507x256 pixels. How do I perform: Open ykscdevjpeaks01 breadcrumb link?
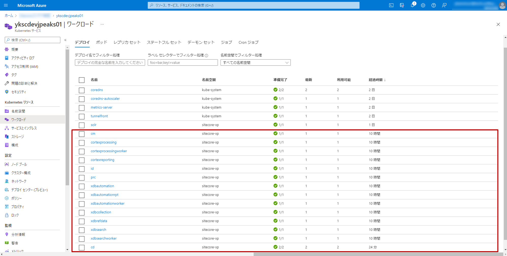(x=70, y=16)
